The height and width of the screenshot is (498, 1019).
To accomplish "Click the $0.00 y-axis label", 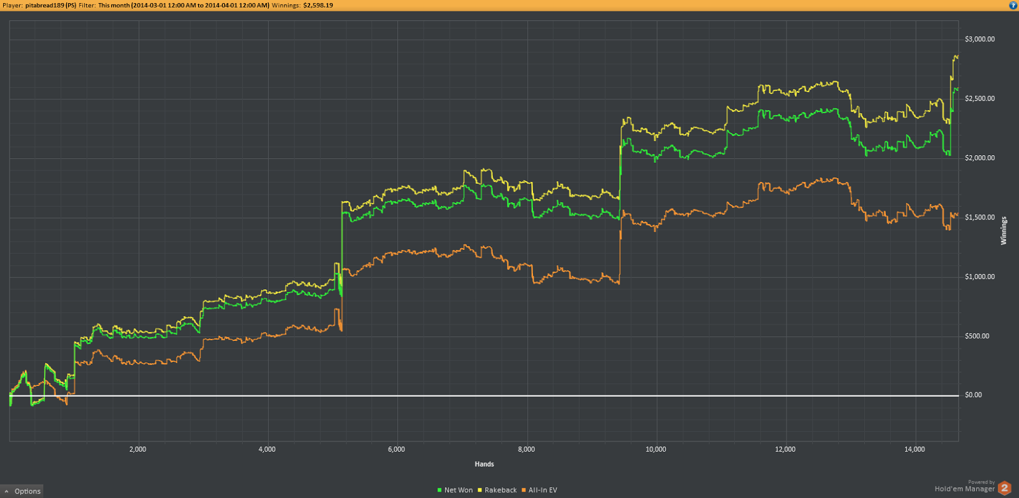I will [973, 395].
